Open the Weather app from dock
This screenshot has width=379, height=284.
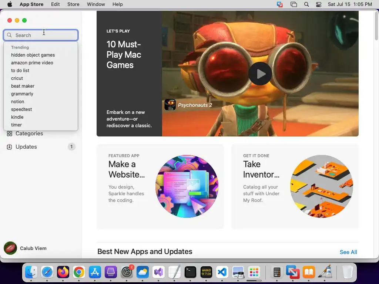pyautogui.click(x=142, y=273)
